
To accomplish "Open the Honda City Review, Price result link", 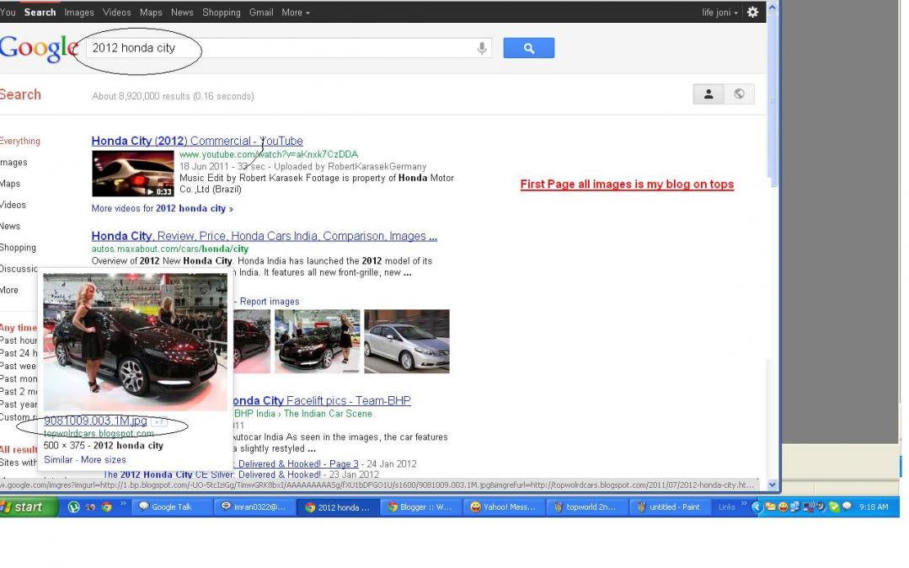I will coord(265,236).
